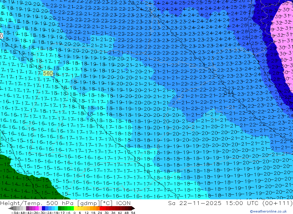The height and width of the screenshot is (214, 293).
Task: Click the pink swatch in the color scale
Action: [x=40, y=208]
